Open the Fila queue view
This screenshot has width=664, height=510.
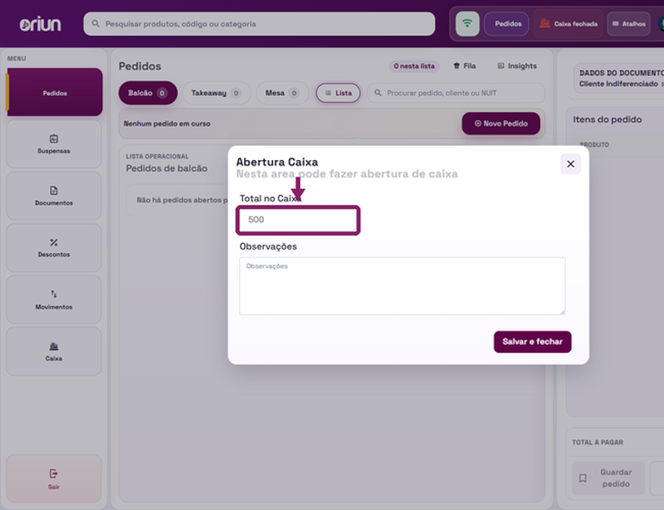click(465, 66)
